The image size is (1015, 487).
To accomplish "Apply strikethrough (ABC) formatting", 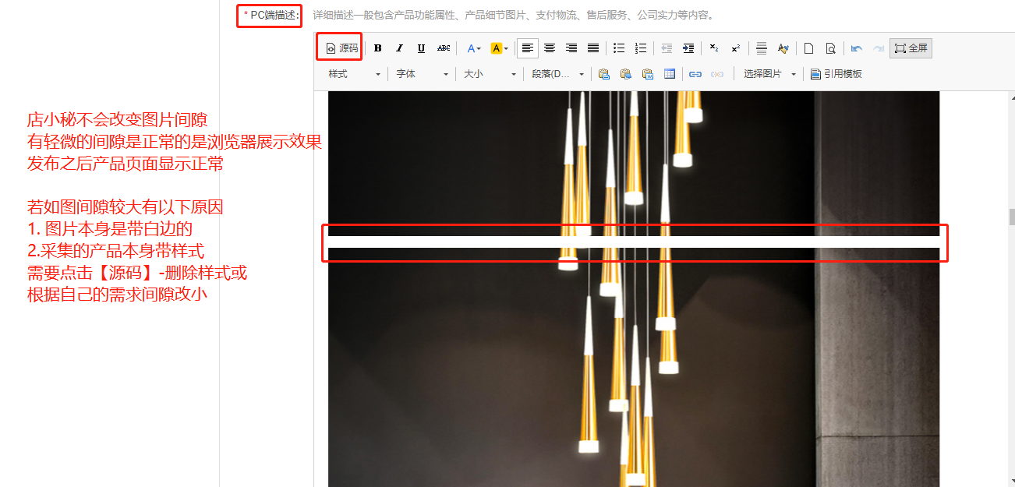I will (444, 48).
